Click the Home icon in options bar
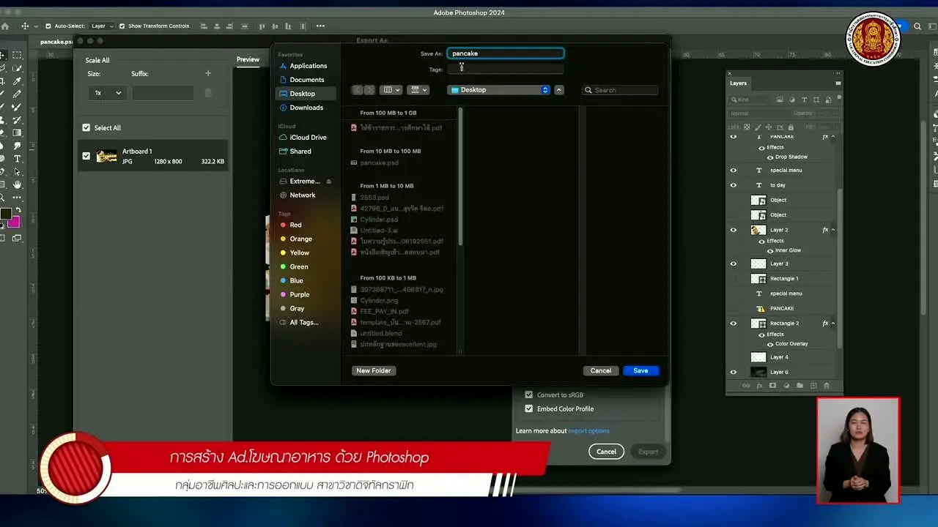The width and height of the screenshot is (938, 527). [x=5, y=26]
